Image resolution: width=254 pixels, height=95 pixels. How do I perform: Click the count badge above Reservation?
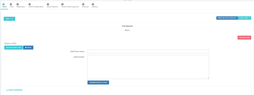coord(17,4)
